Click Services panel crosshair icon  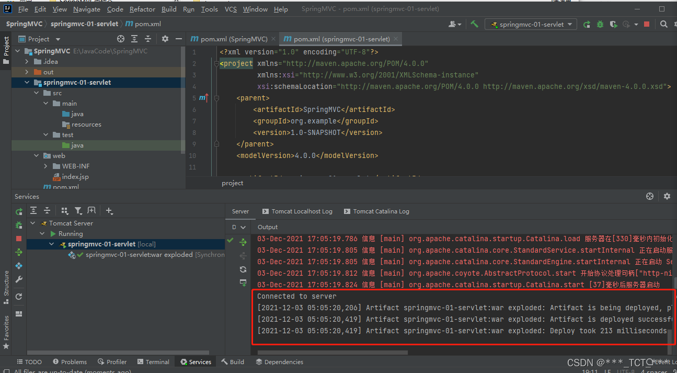tap(650, 196)
